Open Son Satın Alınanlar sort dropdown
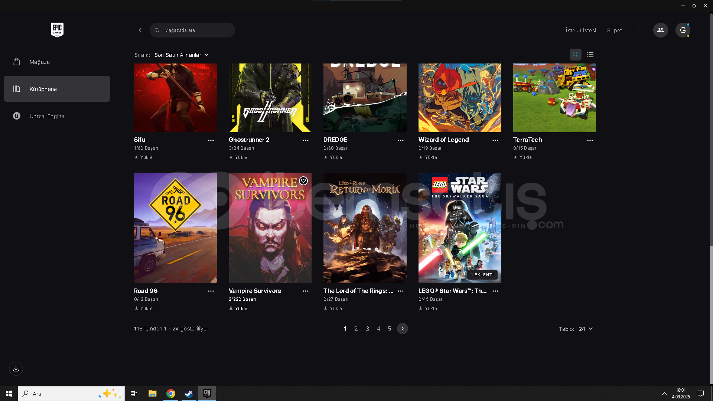The image size is (713, 401). point(182,55)
